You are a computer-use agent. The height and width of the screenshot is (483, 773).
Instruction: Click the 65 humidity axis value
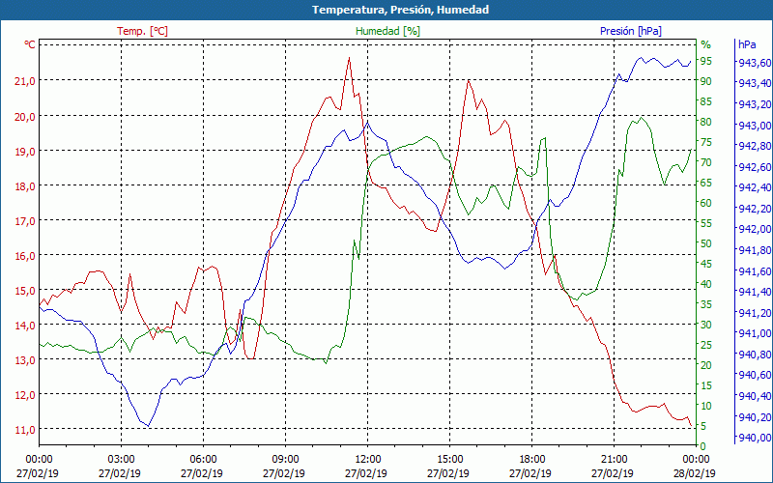[706, 183]
